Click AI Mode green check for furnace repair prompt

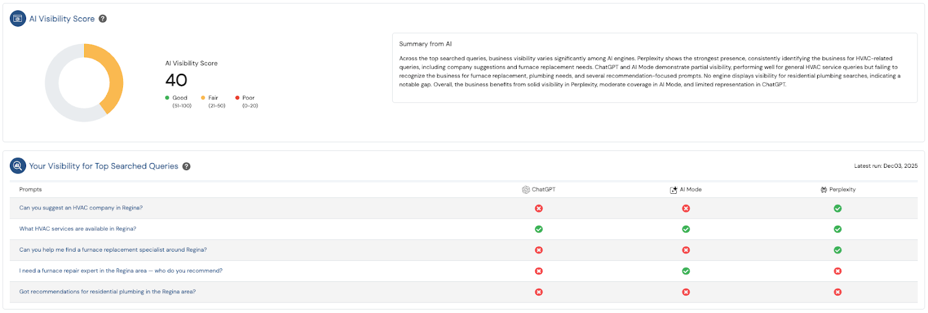pyautogui.click(x=686, y=271)
